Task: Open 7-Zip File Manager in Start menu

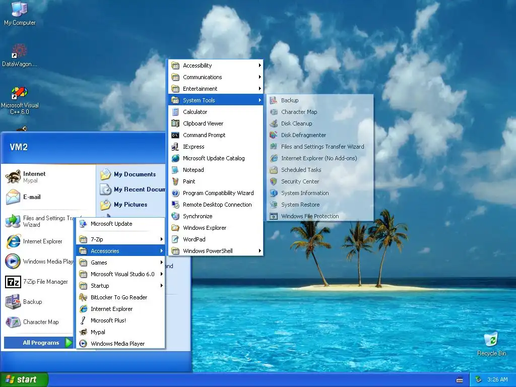Action: 39,282
